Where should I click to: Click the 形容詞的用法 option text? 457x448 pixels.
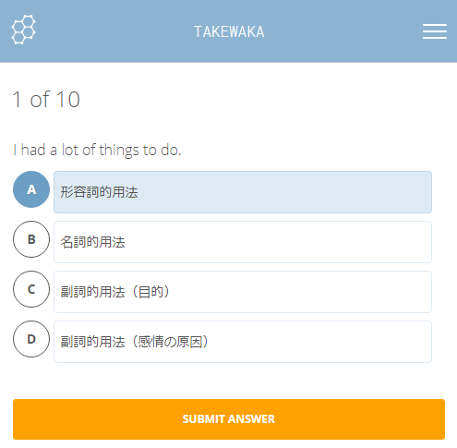click(99, 192)
